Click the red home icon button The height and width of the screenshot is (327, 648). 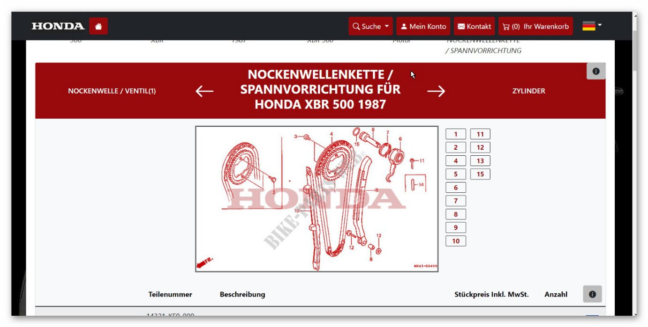click(98, 26)
